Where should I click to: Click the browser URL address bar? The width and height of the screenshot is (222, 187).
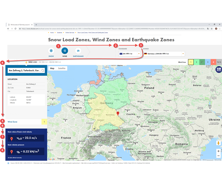pos(113,29)
